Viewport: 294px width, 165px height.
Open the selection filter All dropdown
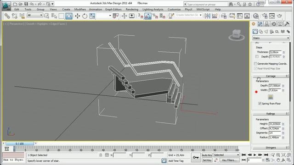click(35, 15)
